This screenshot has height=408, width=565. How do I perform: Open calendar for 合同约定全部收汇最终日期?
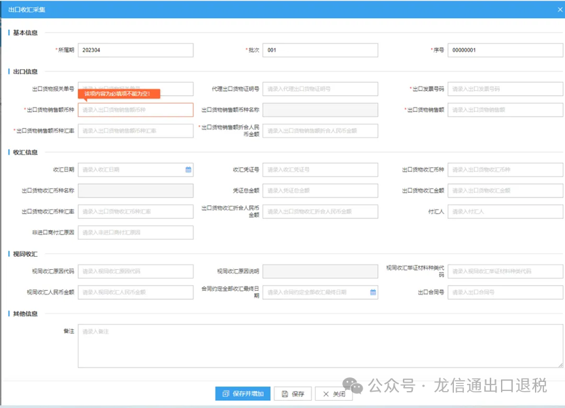point(373,292)
